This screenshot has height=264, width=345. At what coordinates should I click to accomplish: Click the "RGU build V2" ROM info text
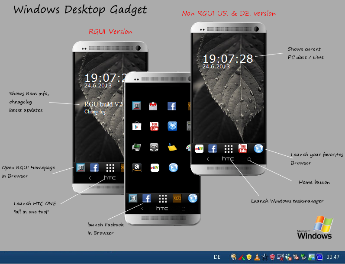click(103, 104)
